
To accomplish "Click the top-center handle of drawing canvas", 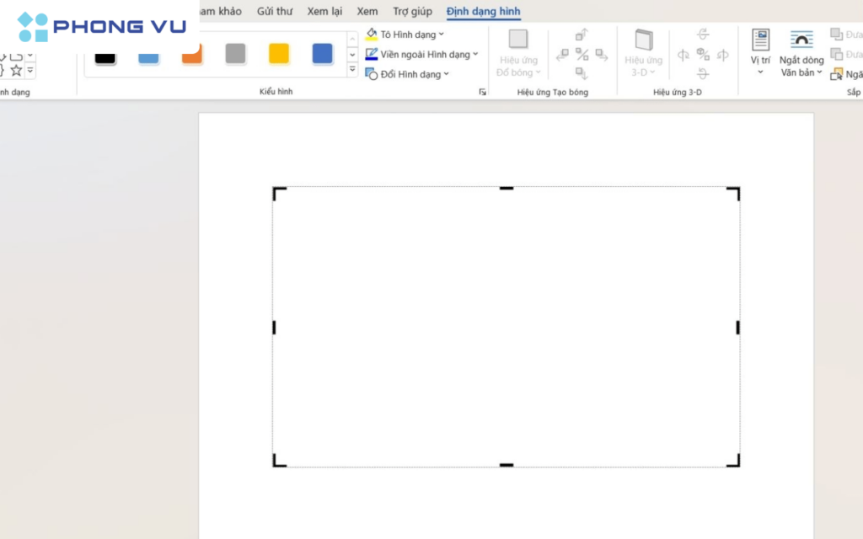I will coord(506,188).
